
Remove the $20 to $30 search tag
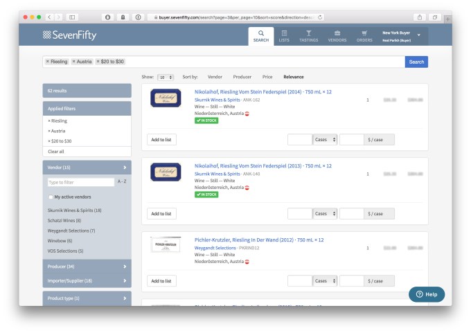[98, 61]
